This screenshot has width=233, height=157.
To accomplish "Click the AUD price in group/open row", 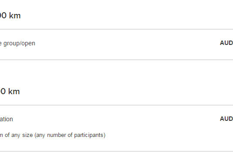I will pyautogui.click(x=226, y=43).
